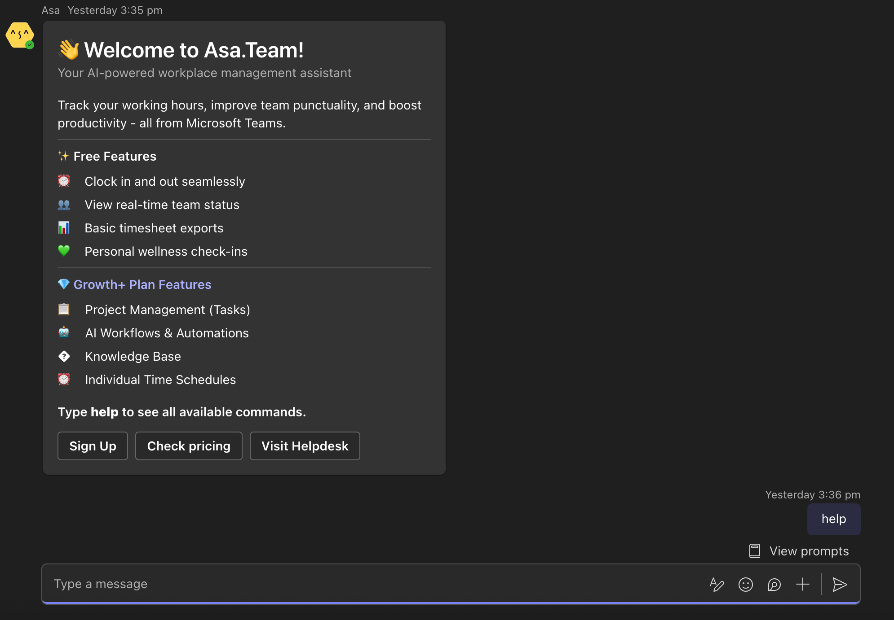Open the Visit Helpdesk button
Viewport: 894px width, 620px height.
305,446
